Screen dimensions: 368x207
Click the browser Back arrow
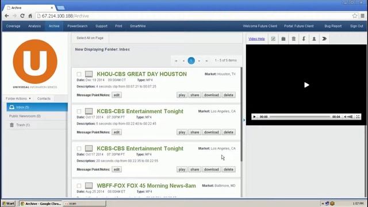click(7, 16)
